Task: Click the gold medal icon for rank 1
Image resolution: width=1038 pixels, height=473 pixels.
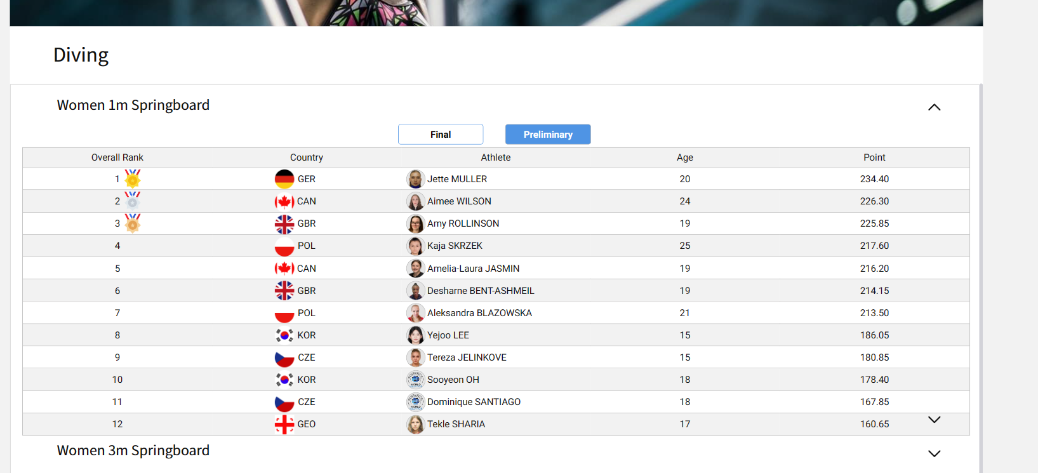Action: click(x=133, y=178)
